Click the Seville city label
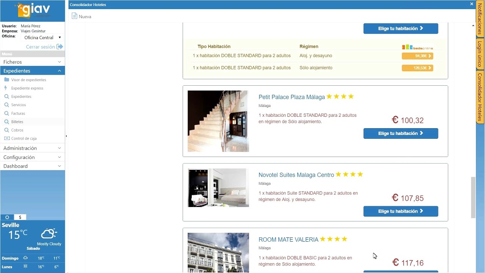Screen dimensions: 485x273 click(11, 225)
